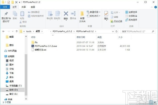This screenshot has width=158, height=105.
Task: Click the navigation pane scrollbar
Action: pyautogui.click(x=26, y=75)
